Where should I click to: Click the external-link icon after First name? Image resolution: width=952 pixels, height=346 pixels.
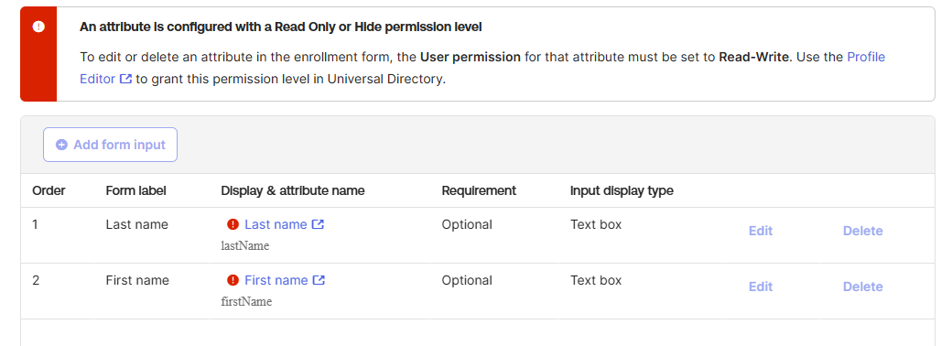point(319,280)
